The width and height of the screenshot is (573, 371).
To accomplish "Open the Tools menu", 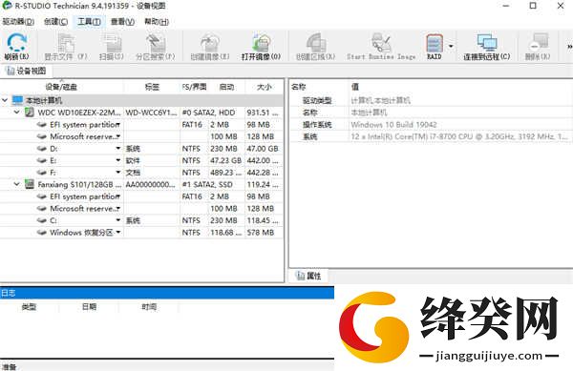I will [x=89, y=22].
